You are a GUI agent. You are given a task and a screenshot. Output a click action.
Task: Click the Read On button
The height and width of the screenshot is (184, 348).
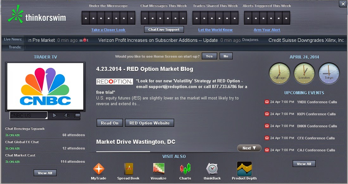(x=110, y=123)
